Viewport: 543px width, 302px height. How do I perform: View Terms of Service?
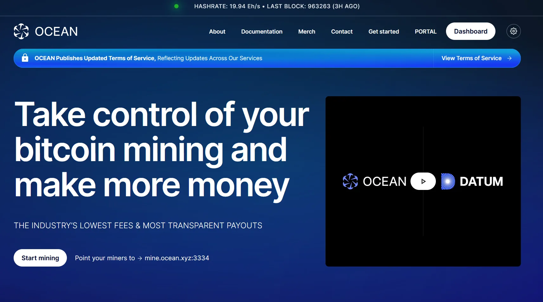click(472, 58)
